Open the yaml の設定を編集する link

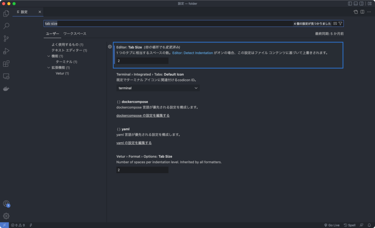133,143
